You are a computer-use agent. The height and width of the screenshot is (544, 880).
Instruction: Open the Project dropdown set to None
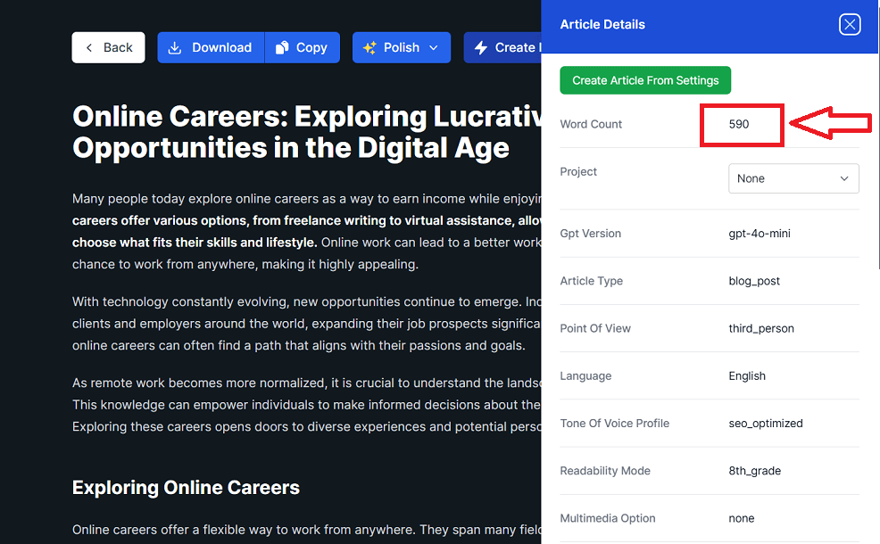[793, 178]
